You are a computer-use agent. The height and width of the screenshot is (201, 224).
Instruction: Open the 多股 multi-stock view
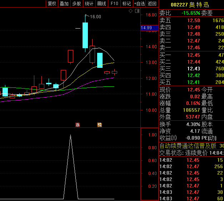[76, 4]
